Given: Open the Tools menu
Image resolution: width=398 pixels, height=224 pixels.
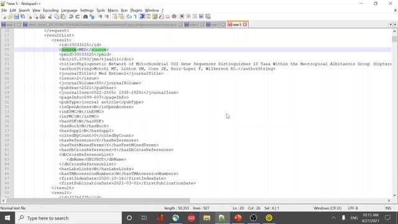Looking at the screenshot, I should 101,11.
